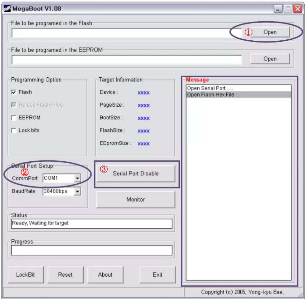Click the Progress bar

pyautogui.click(x=92, y=250)
